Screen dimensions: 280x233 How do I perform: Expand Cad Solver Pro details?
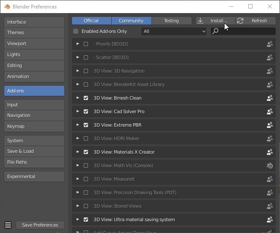[78, 111]
